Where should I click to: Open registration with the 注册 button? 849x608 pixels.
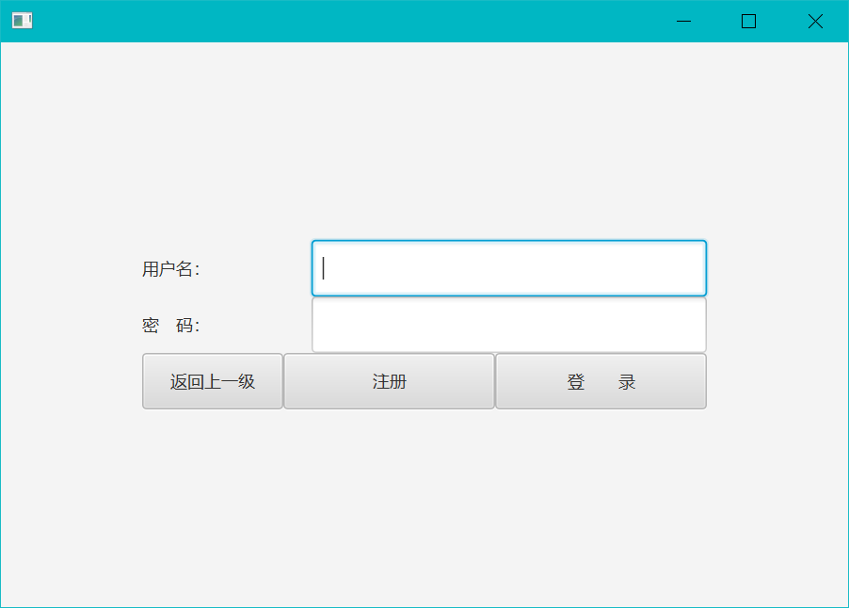tap(389, 381)
